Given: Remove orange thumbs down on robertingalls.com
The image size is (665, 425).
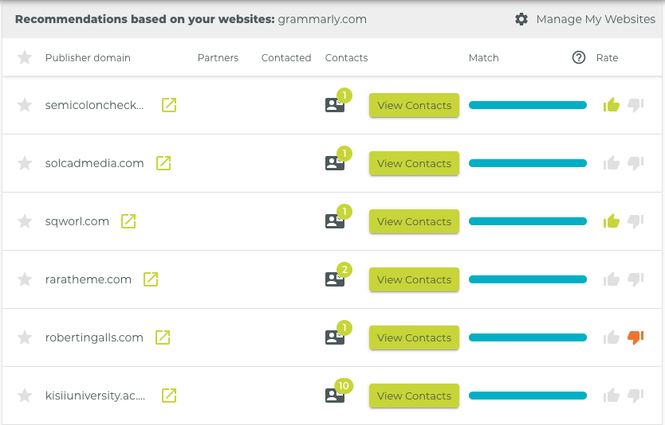Looking at the screenshot, I should tap(635, 337).
